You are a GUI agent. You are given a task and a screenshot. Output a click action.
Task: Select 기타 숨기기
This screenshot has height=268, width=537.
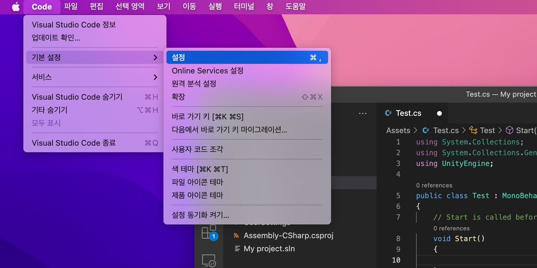coord(95,110)
